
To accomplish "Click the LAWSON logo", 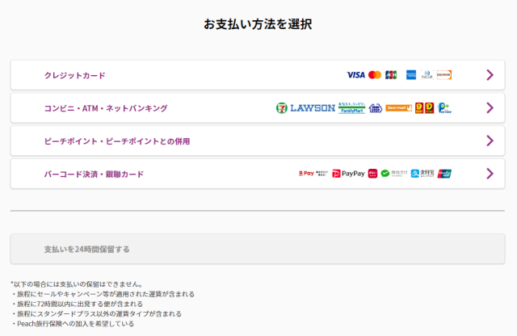I will coord(313,107).
